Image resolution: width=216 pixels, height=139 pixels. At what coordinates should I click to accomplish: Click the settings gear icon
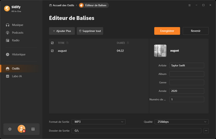(x=10, y=129)
